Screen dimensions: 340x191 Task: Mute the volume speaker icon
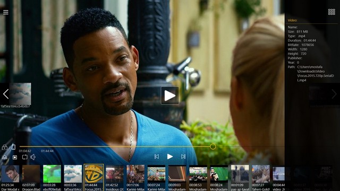[33, 157]
